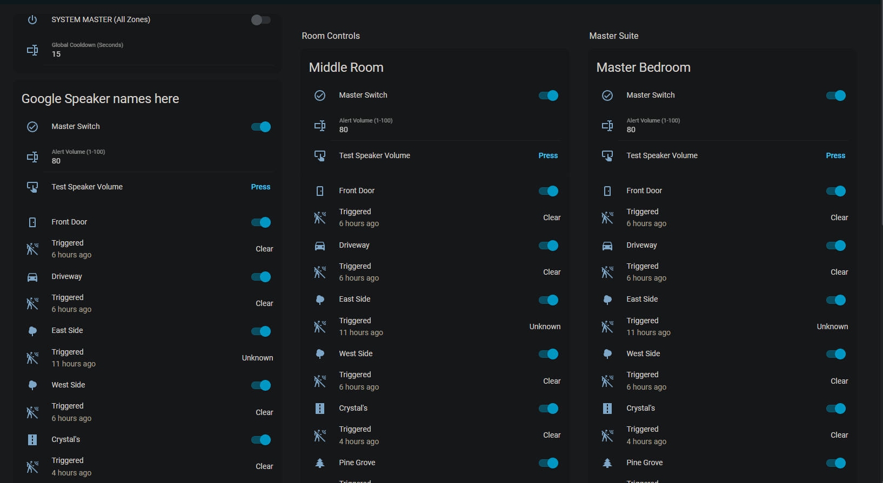883x483 pixels.
Task: Click the West Side tree icon in Google Speaker card
Action: coord(32,385)
